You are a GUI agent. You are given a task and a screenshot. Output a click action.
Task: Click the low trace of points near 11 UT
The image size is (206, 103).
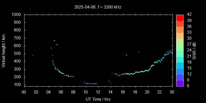click(x=91, y=83)
